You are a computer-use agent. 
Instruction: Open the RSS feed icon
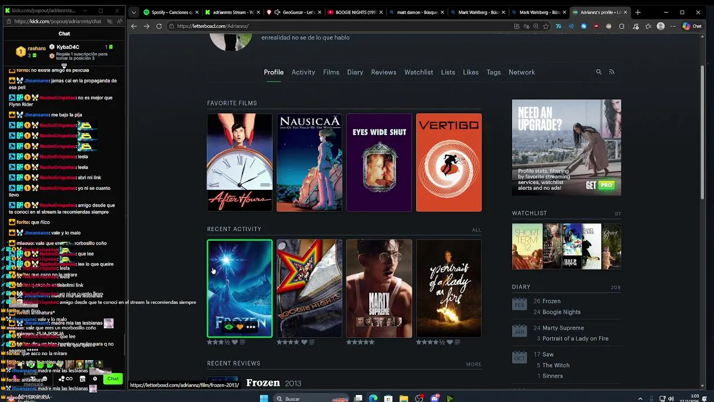coord(611,72)
